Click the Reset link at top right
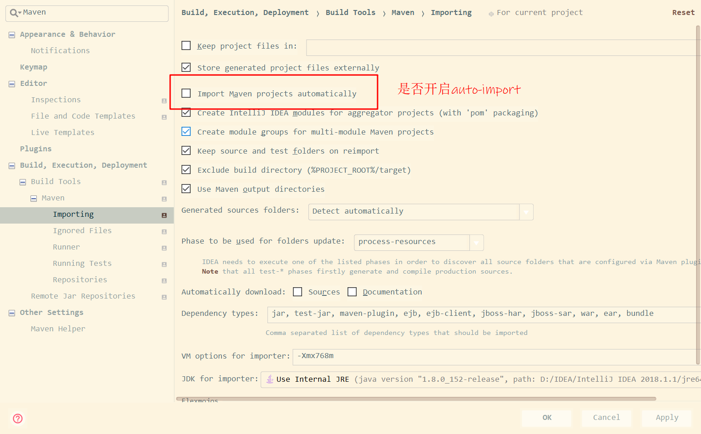701x434 pixels. coord(683,12)
